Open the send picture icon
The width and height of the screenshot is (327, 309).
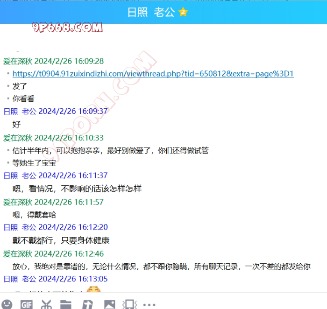click(109, 304)
